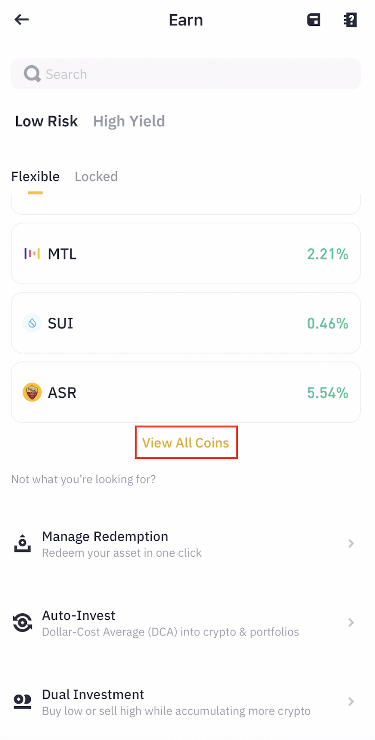Image resolution: width=375 pixels, height=740 pixels.
Task: Tap the SUI coin logo
Action: [x=32, y=323]
